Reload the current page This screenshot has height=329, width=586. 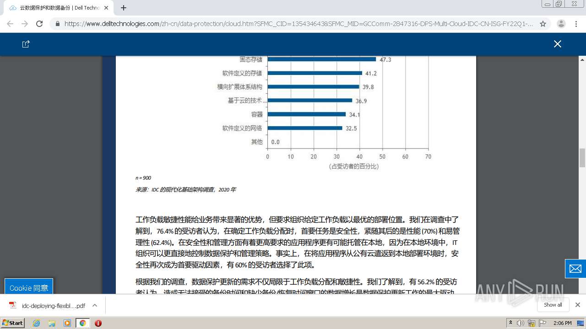tap(39, 24)
